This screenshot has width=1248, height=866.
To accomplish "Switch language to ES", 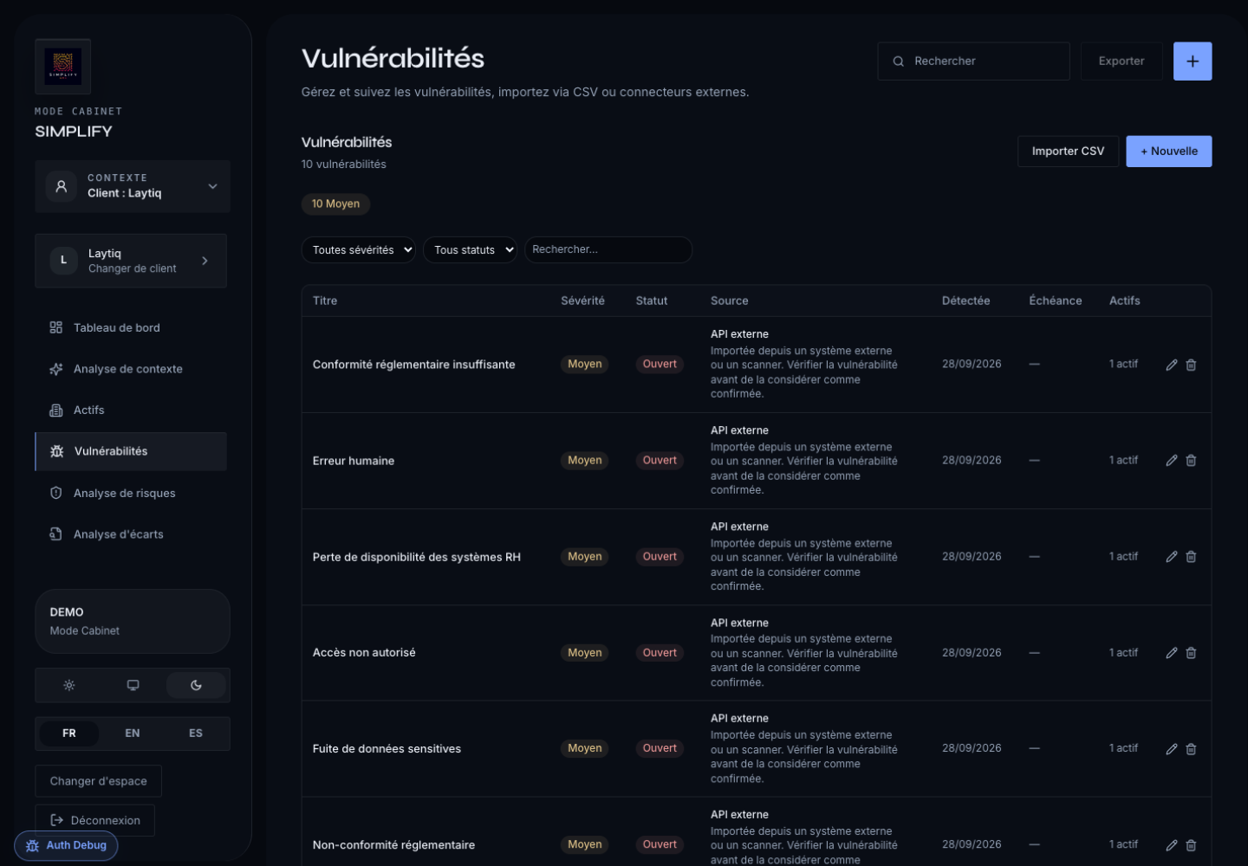I will tap(196, 734).
